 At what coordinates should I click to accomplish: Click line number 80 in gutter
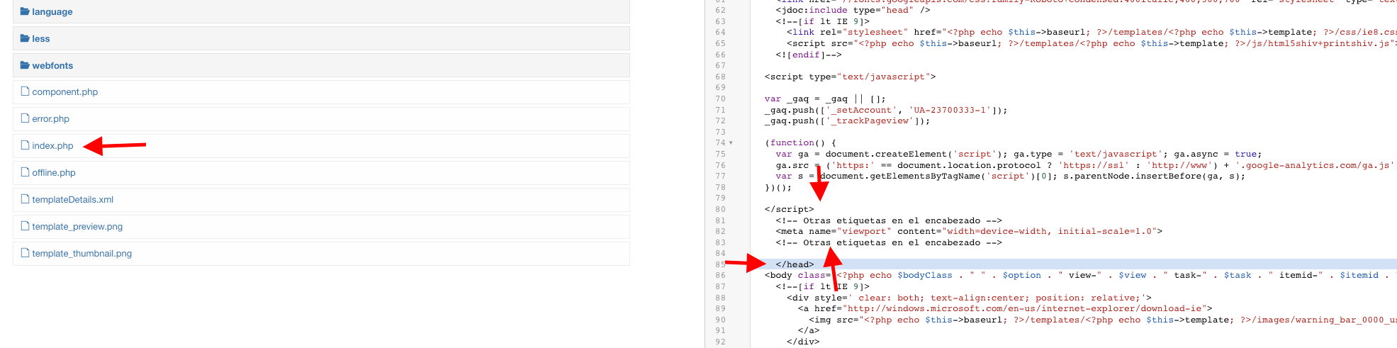pyautogui.click(x=720, y=209)
